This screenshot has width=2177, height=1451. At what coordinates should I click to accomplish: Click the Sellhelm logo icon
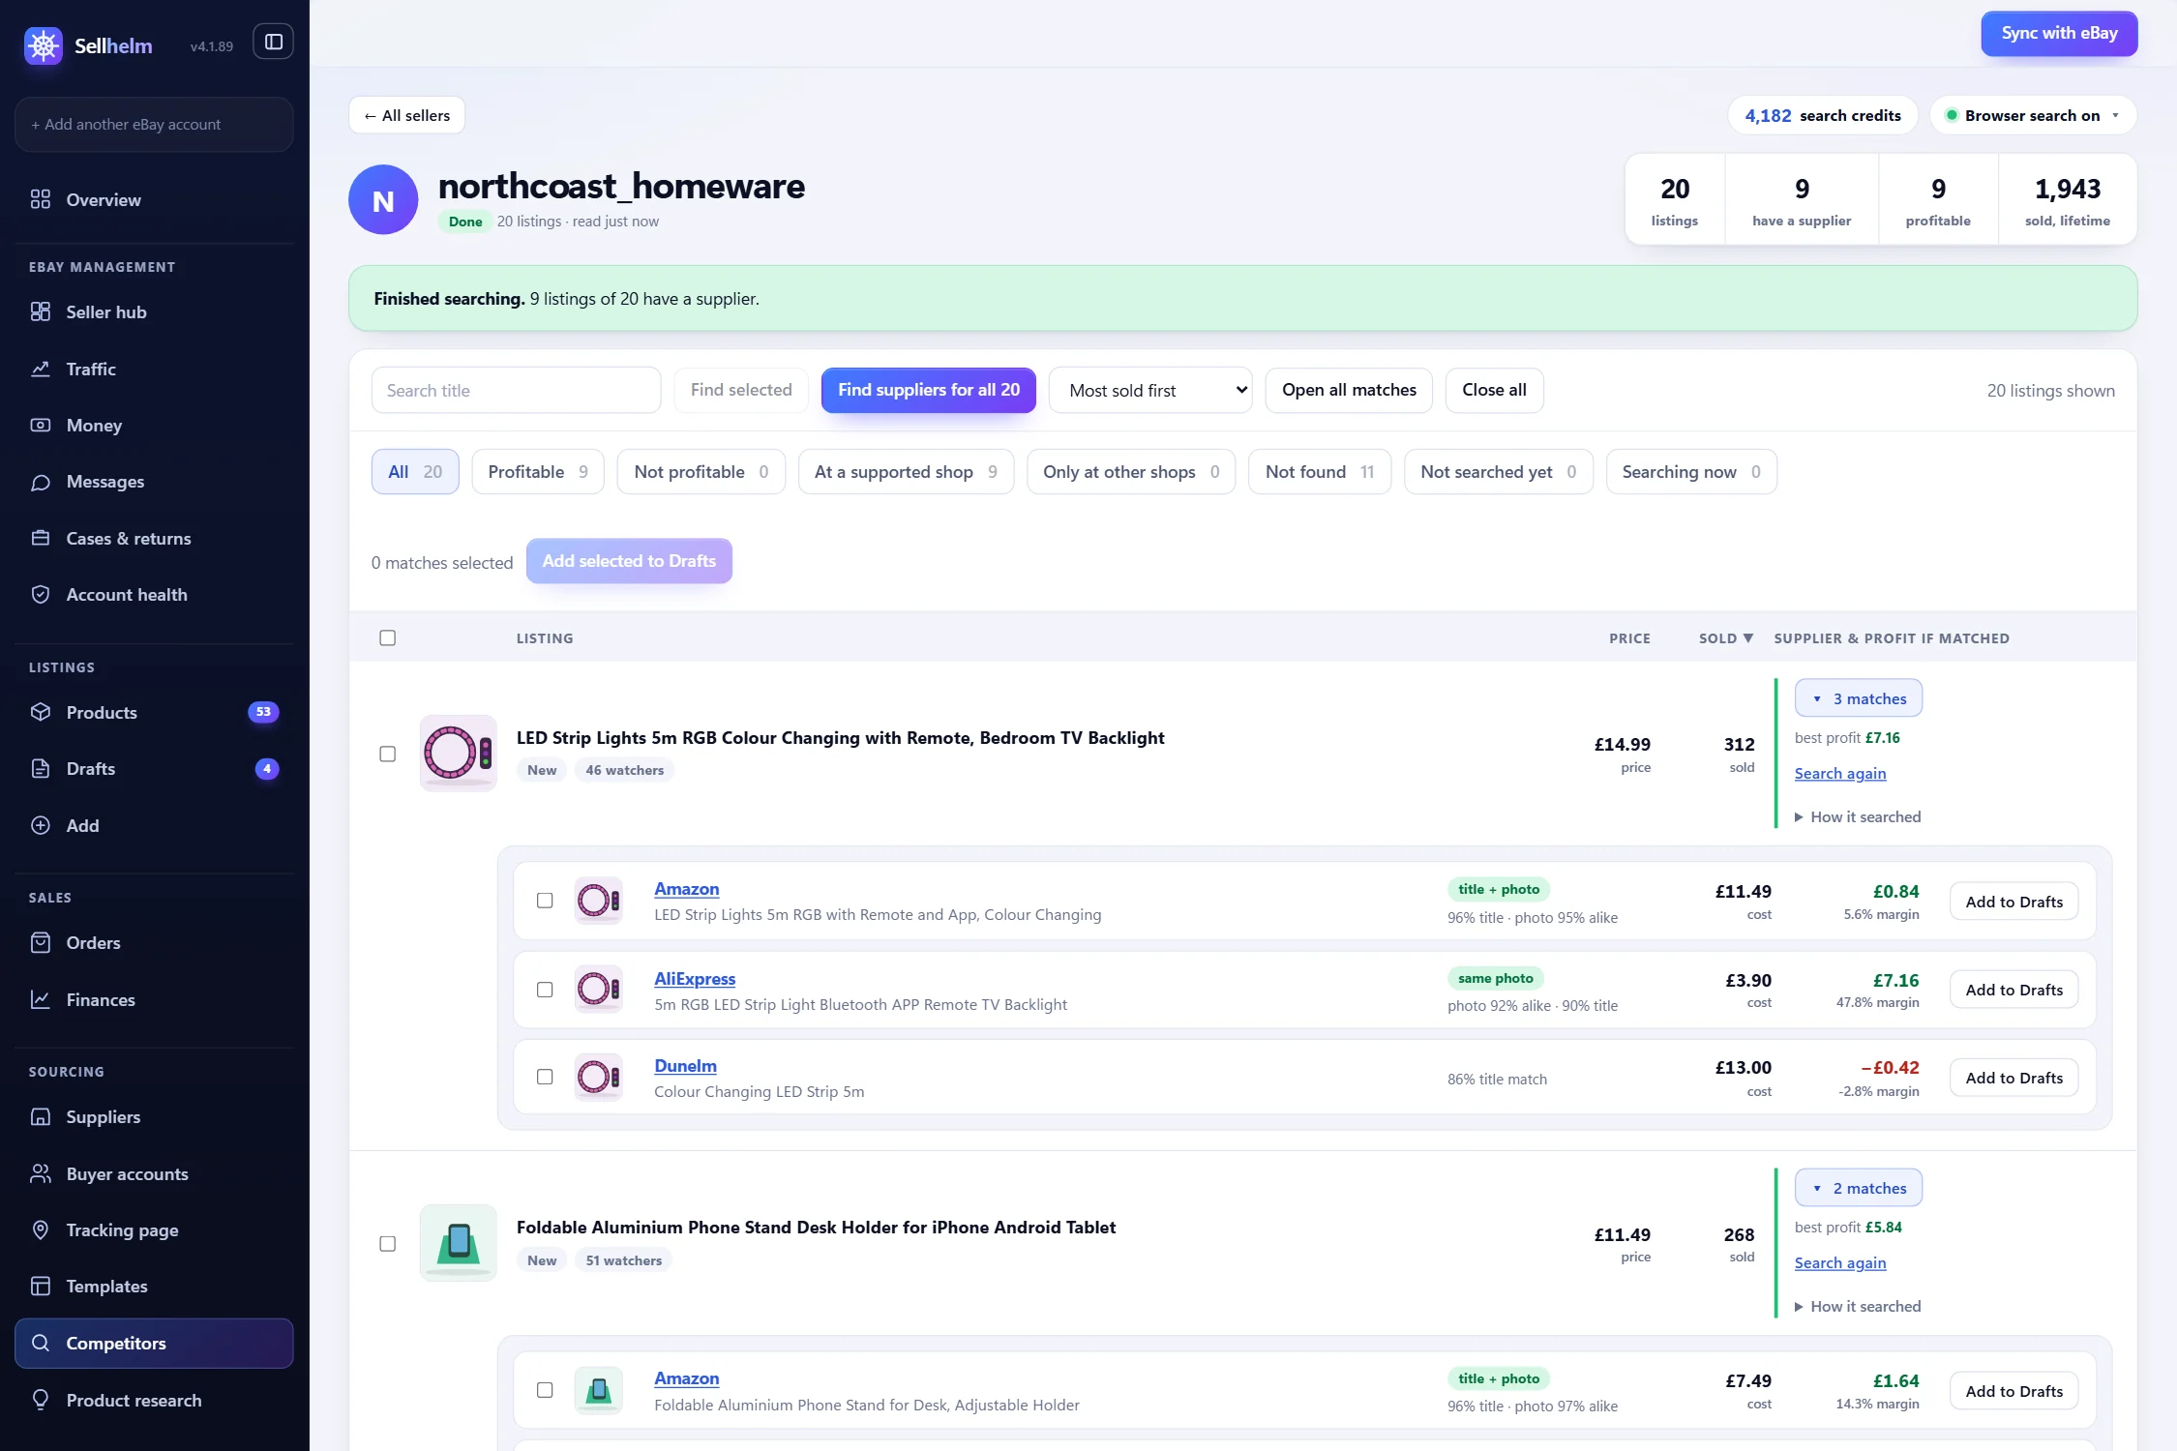click(44, 45)
